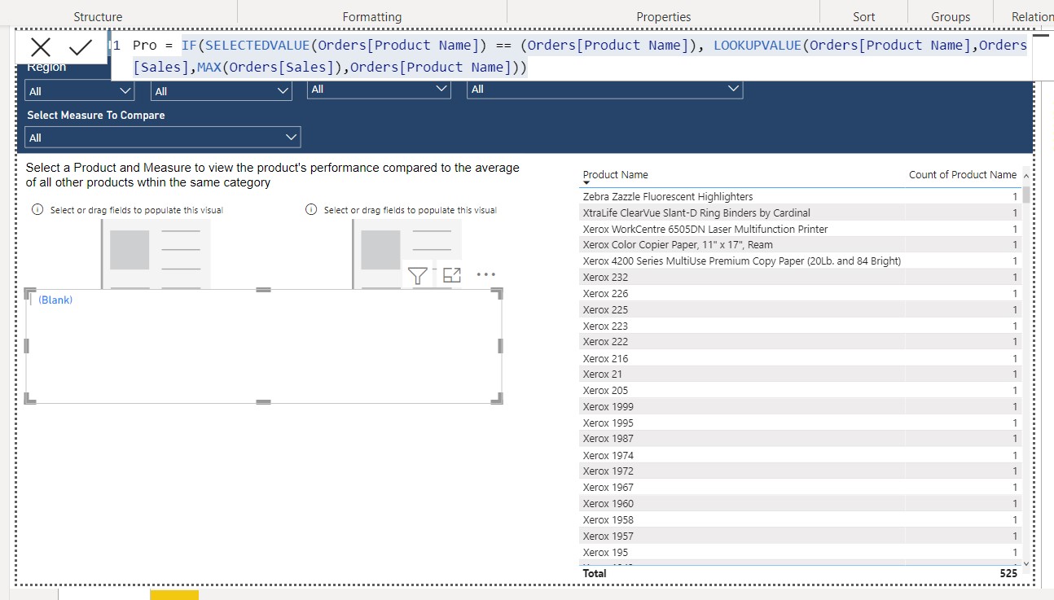This screenshot has width=1054, height=600.
Task: Open the Formatting ribbon group
Action: point(372,16)
